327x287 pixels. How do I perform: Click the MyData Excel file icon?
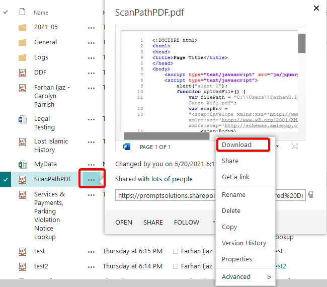pos(22,165)
